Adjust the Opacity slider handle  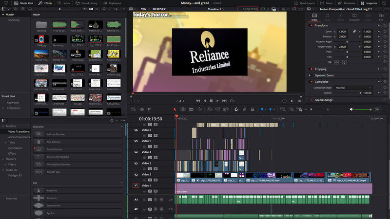[360, 93]
